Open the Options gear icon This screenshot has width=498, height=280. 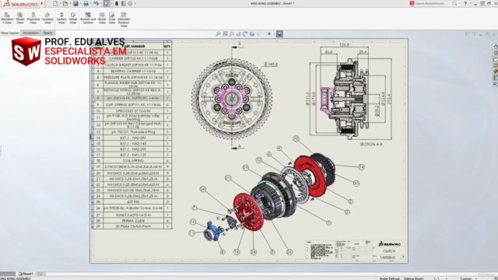pyautogui.click(x=130, y=3)
